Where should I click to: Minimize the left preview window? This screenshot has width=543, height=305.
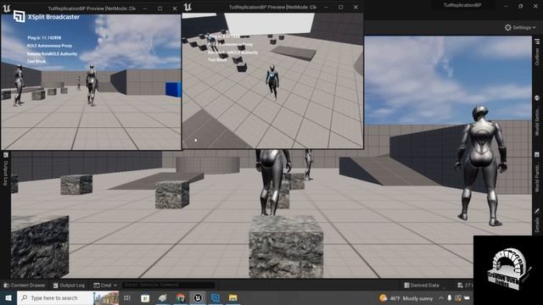point(145,8)
